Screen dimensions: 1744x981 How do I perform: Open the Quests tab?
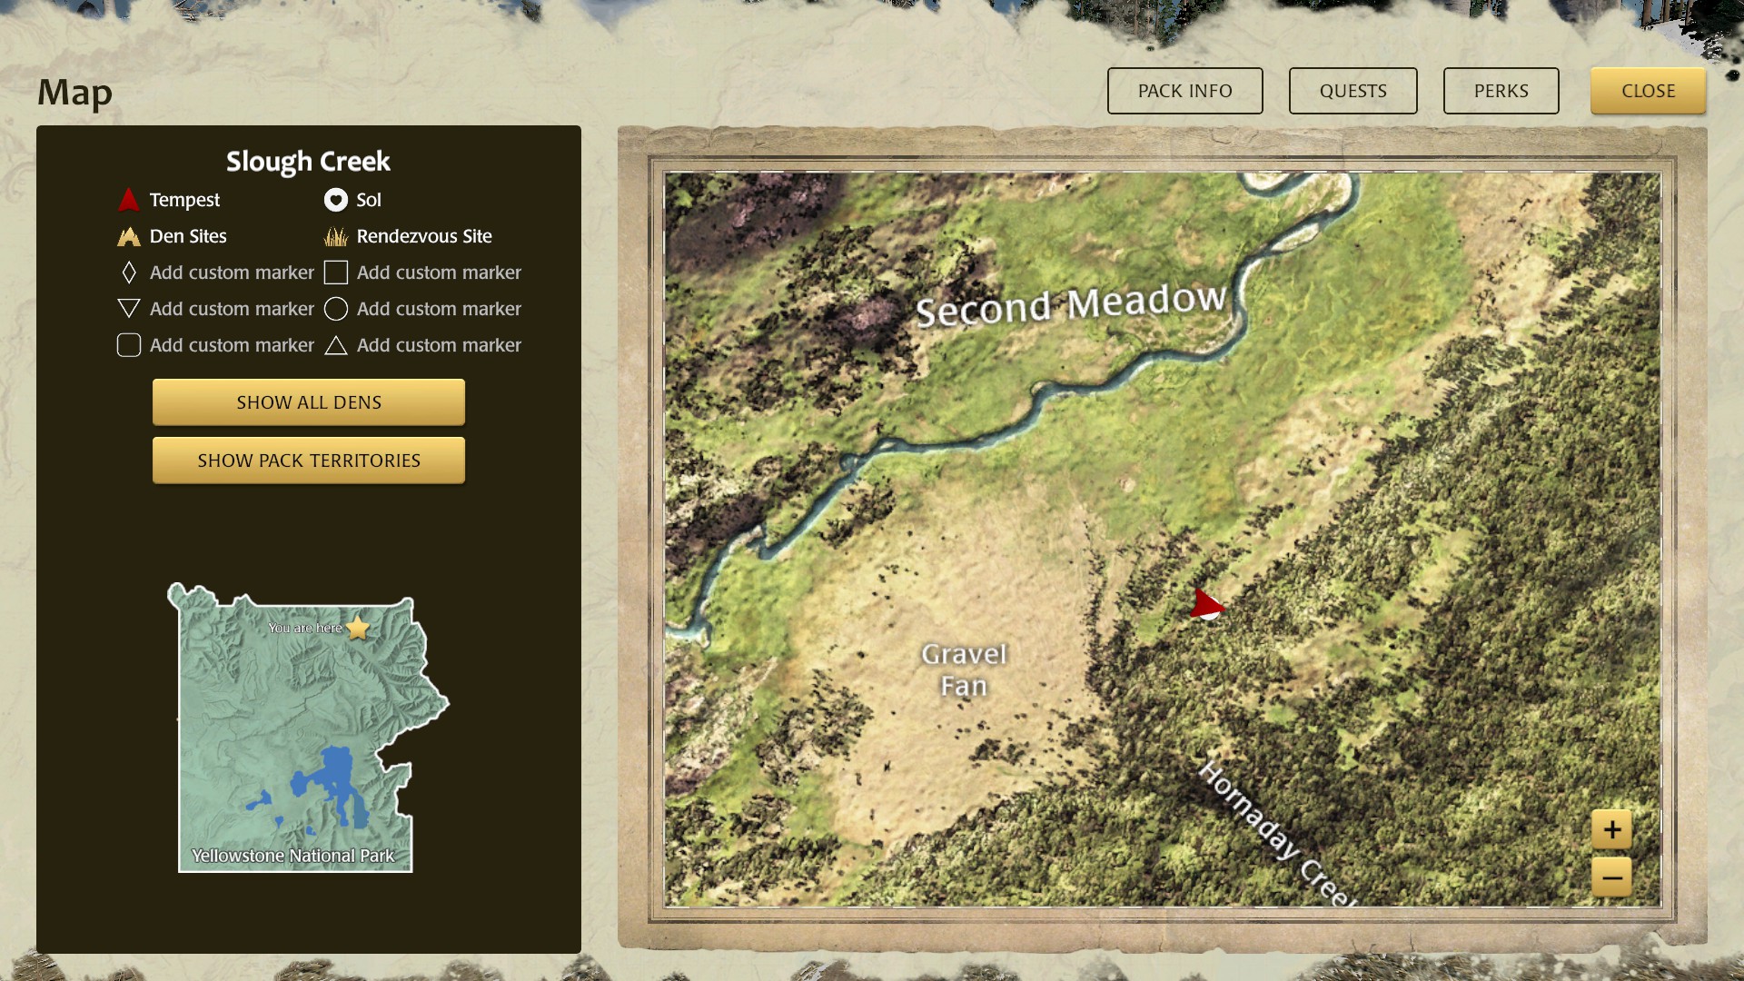point(1353,91)
